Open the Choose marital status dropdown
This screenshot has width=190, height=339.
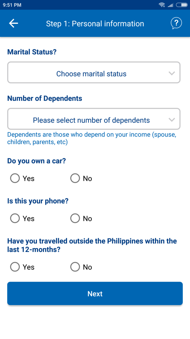click(x=94, y=73)
